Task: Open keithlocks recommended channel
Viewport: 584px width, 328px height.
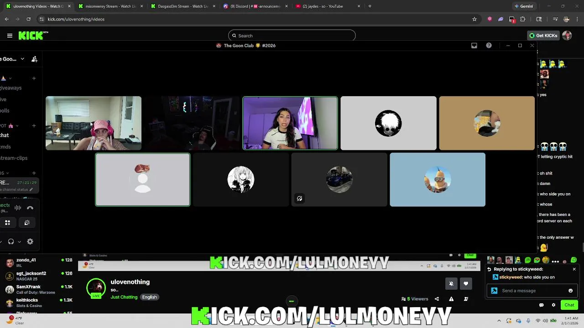Action: 38,302
